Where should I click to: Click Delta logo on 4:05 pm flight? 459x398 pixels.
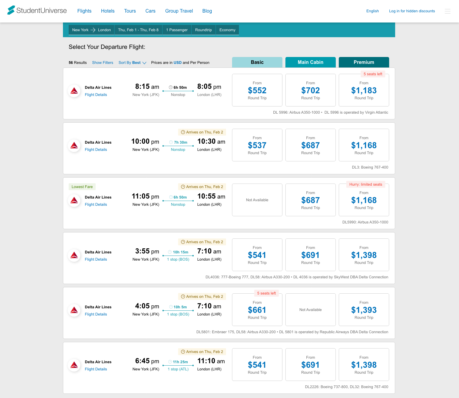pyautogui.click(x=74, y=310)
